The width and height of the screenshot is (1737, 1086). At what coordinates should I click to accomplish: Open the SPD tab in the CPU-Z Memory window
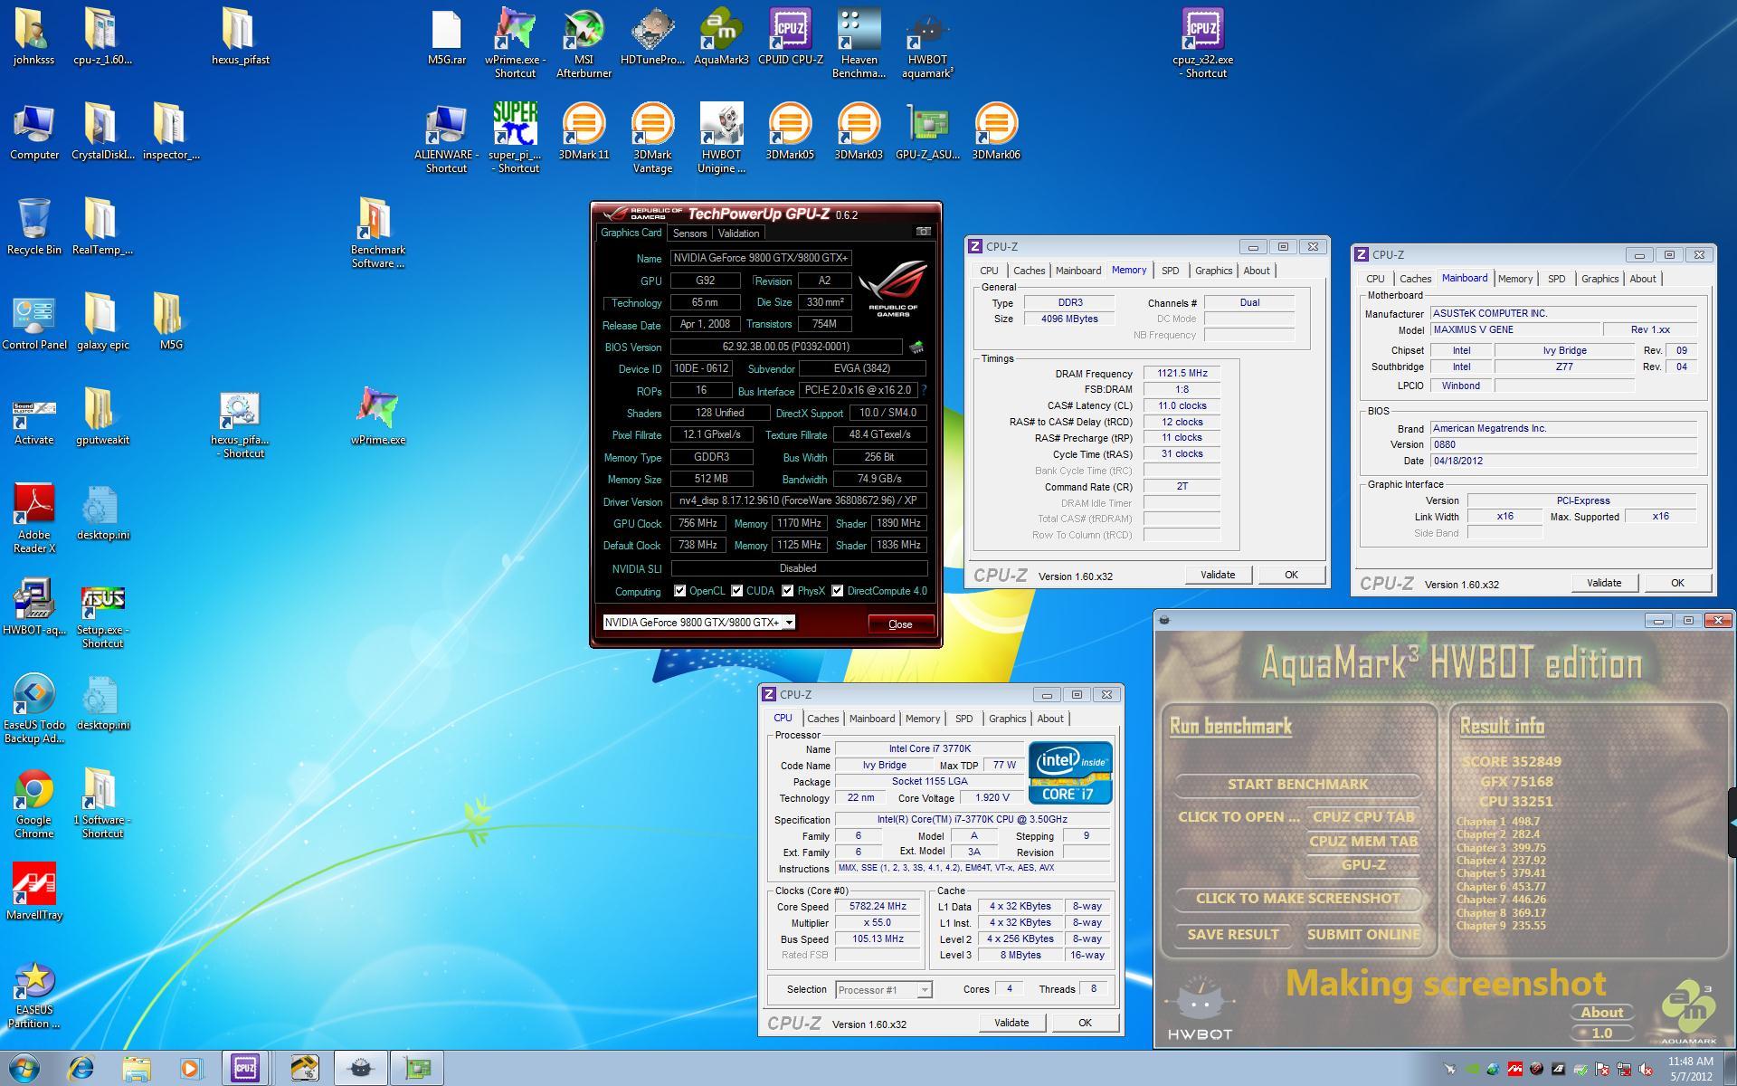tap(1170, 271)
